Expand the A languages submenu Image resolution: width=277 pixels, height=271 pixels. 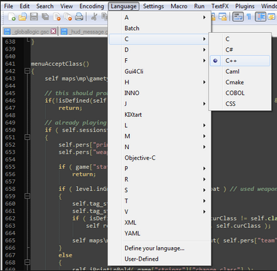click(x=159, y=18)
